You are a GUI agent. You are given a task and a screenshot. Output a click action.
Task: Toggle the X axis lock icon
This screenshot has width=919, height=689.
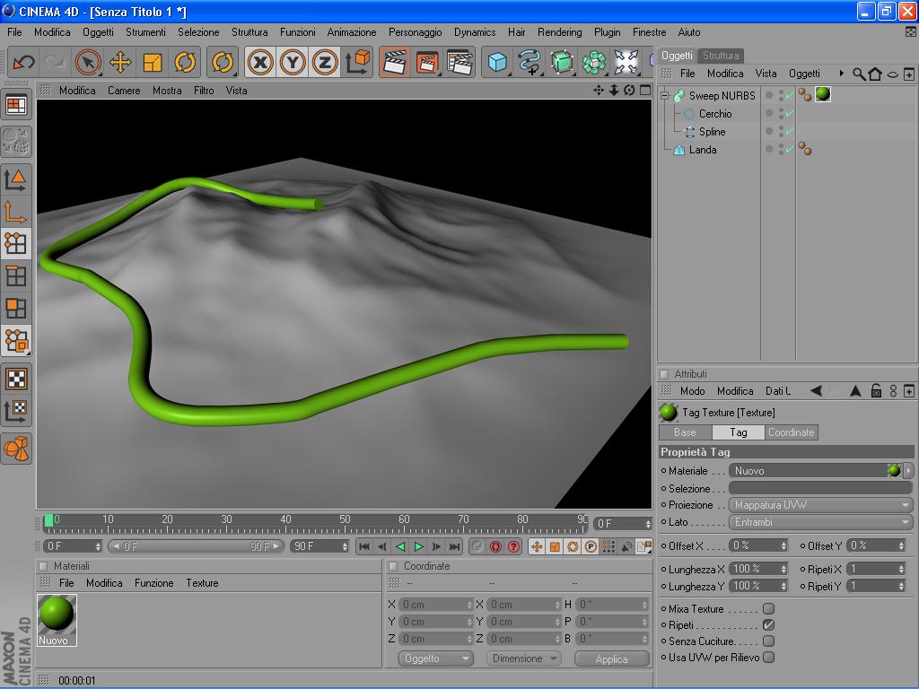[260, 63]
